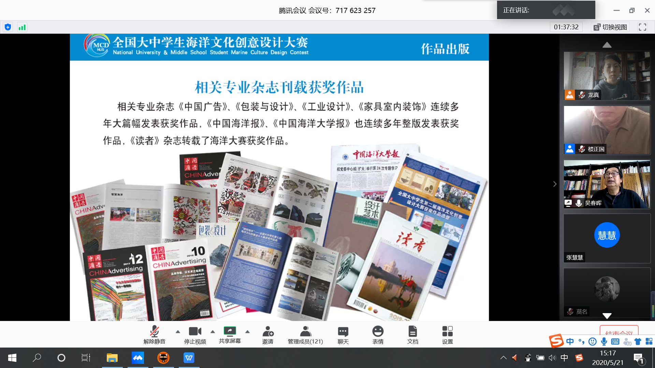Click the blue security shield icon
Screen dimensions: 655x368
8,27
